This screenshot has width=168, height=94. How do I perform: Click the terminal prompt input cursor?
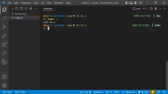pos(48,28)
